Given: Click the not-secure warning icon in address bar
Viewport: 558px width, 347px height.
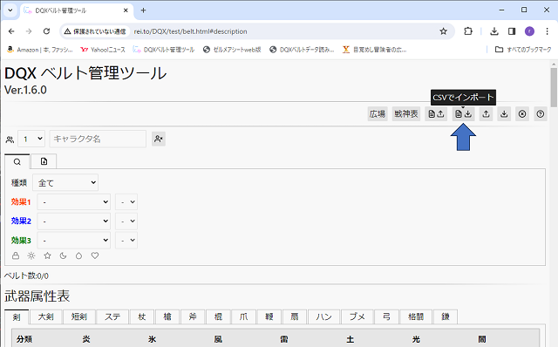Looking at the screenshot, I should [x=67, y=31].
